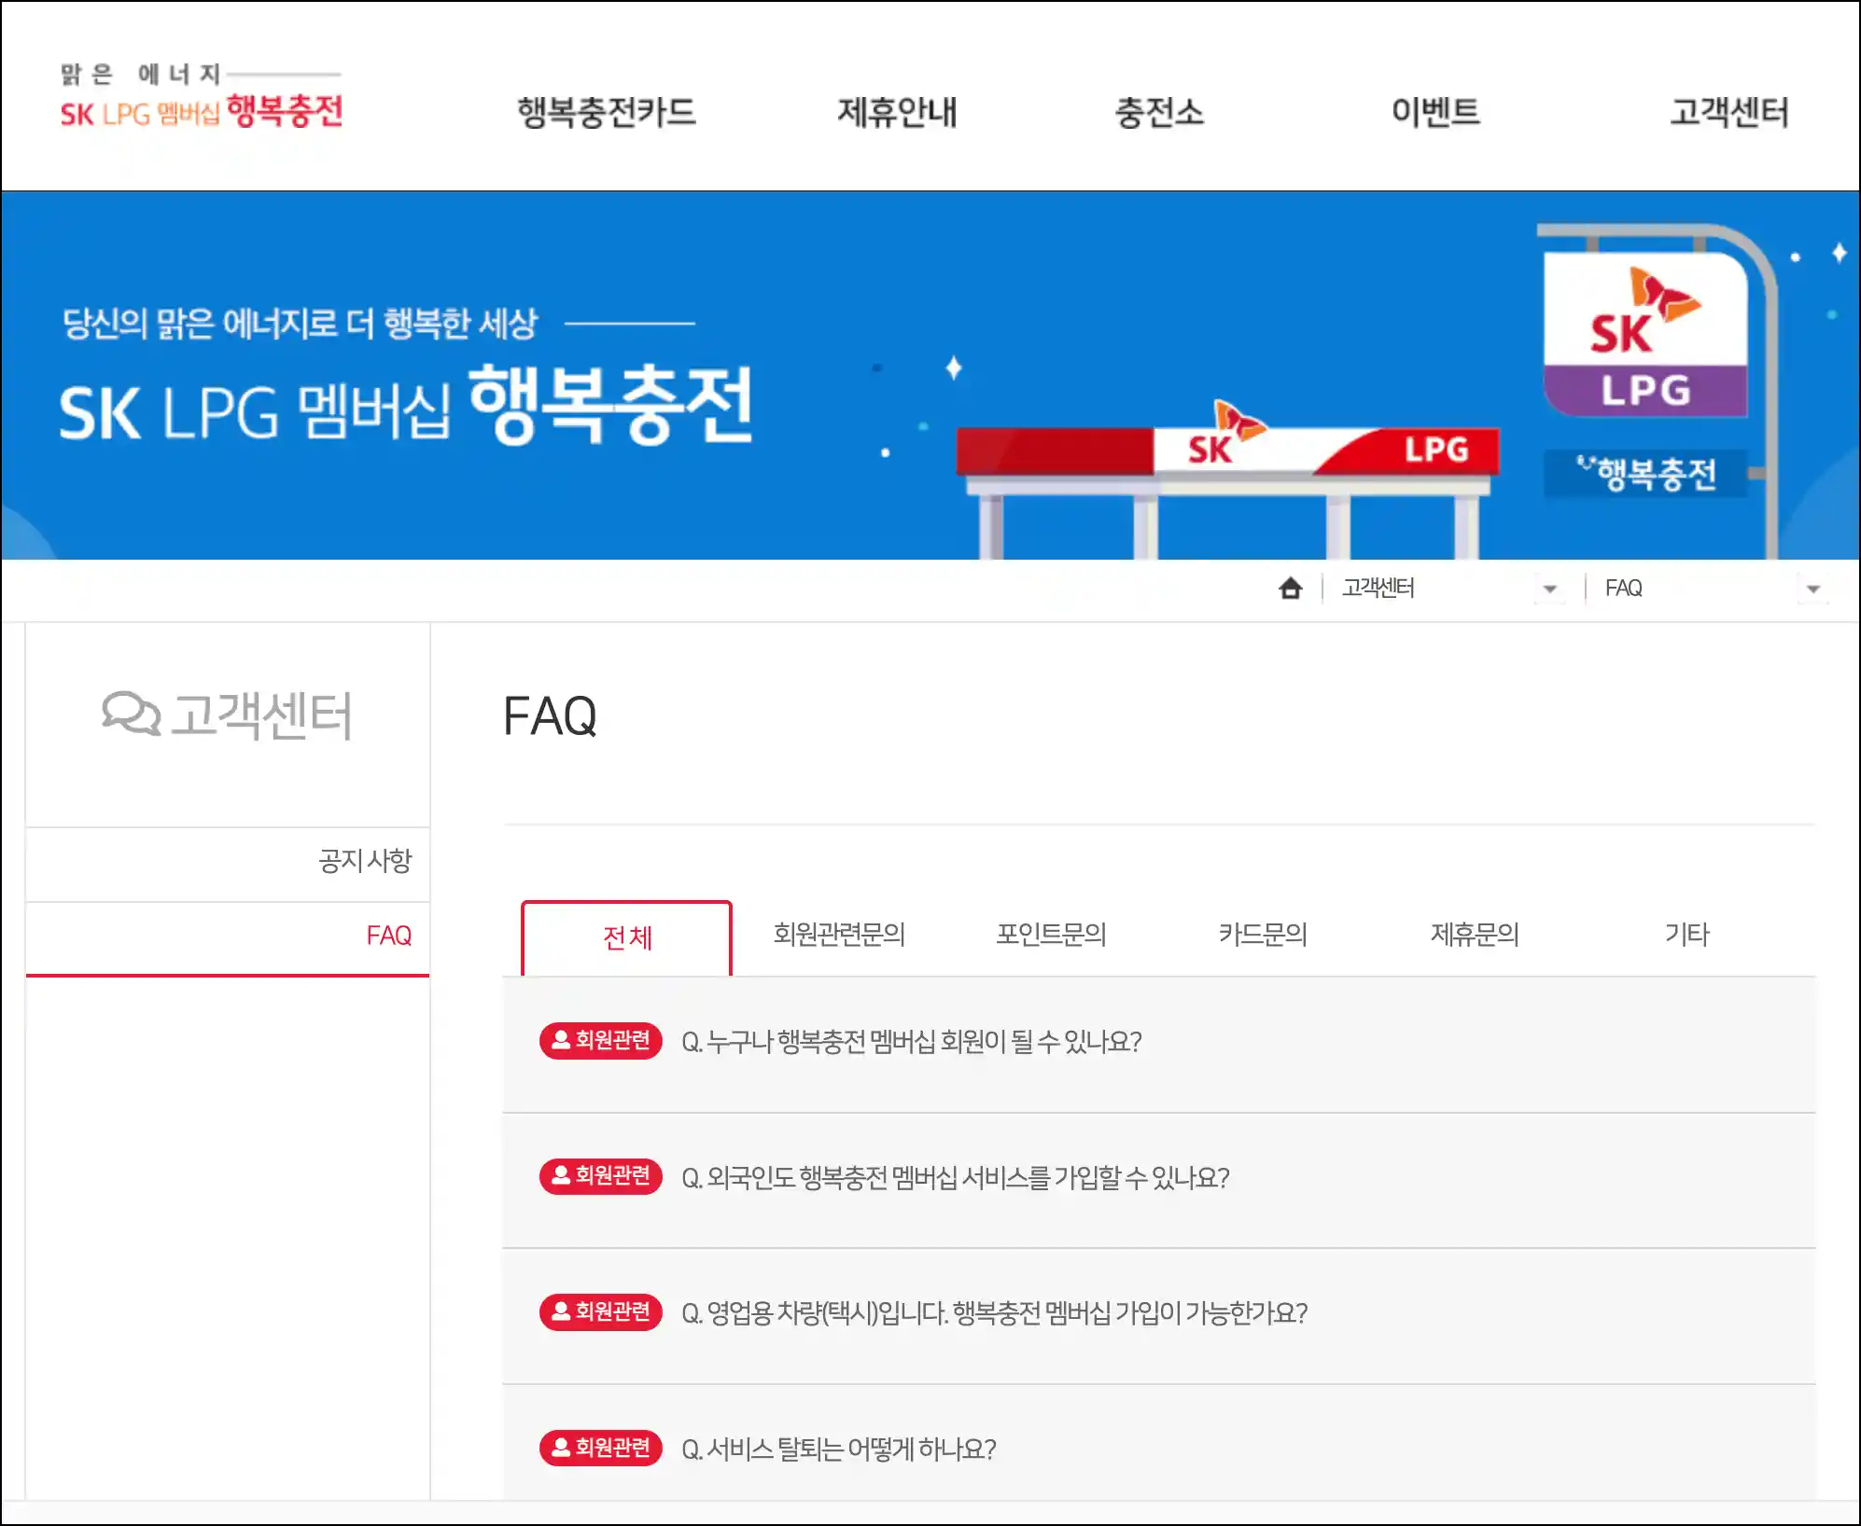The width and height of the screenshot is (1861, 1526).
Task: Switch to the 회원관련문의 tab
Action: click(839, 934)
